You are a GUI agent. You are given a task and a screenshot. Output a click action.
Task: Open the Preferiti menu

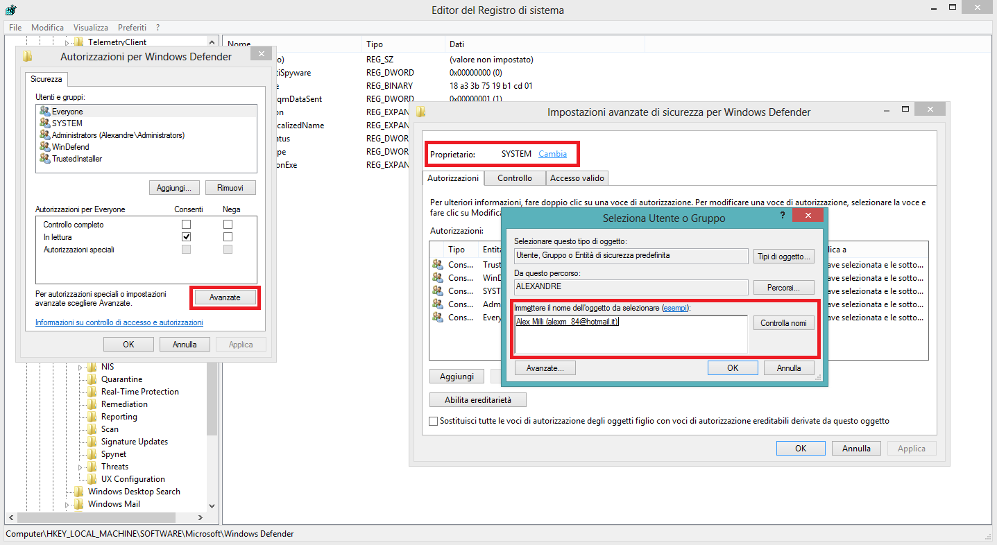[x=132, y=28]
